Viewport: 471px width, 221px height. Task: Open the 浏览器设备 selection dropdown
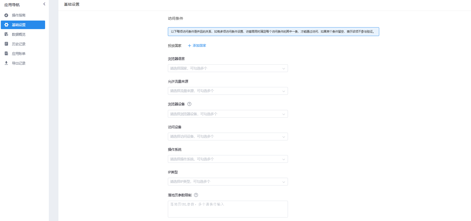(228, 114)
